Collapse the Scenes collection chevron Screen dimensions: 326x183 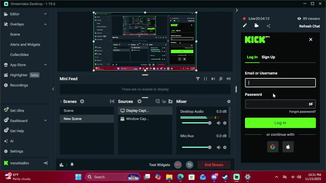pos(61,101)
